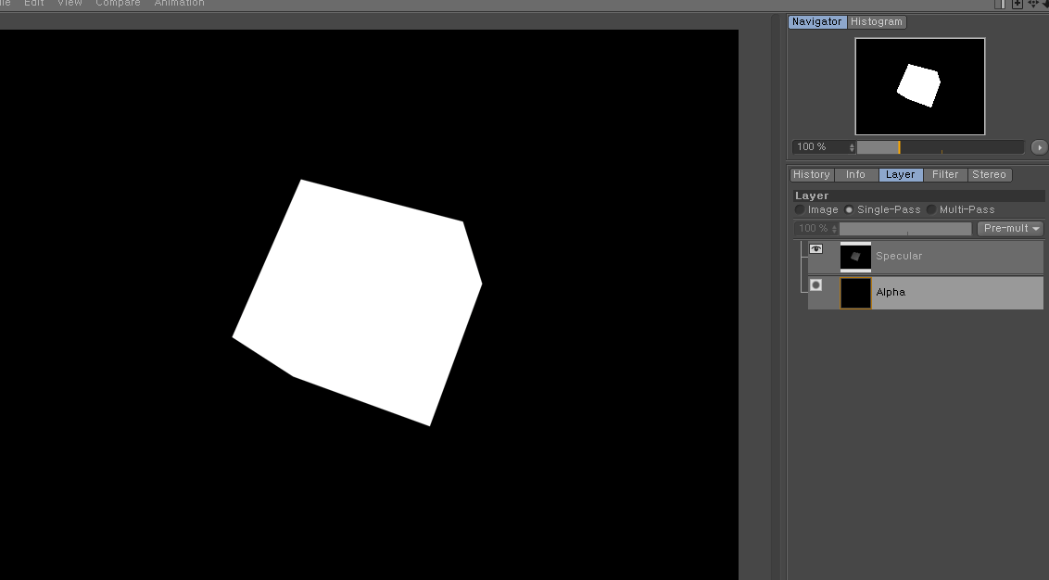This screenshot has width=1049, height=580.
Task: Click the layer opacity percentage stepper arrows
Action: (x=834, y=229)
